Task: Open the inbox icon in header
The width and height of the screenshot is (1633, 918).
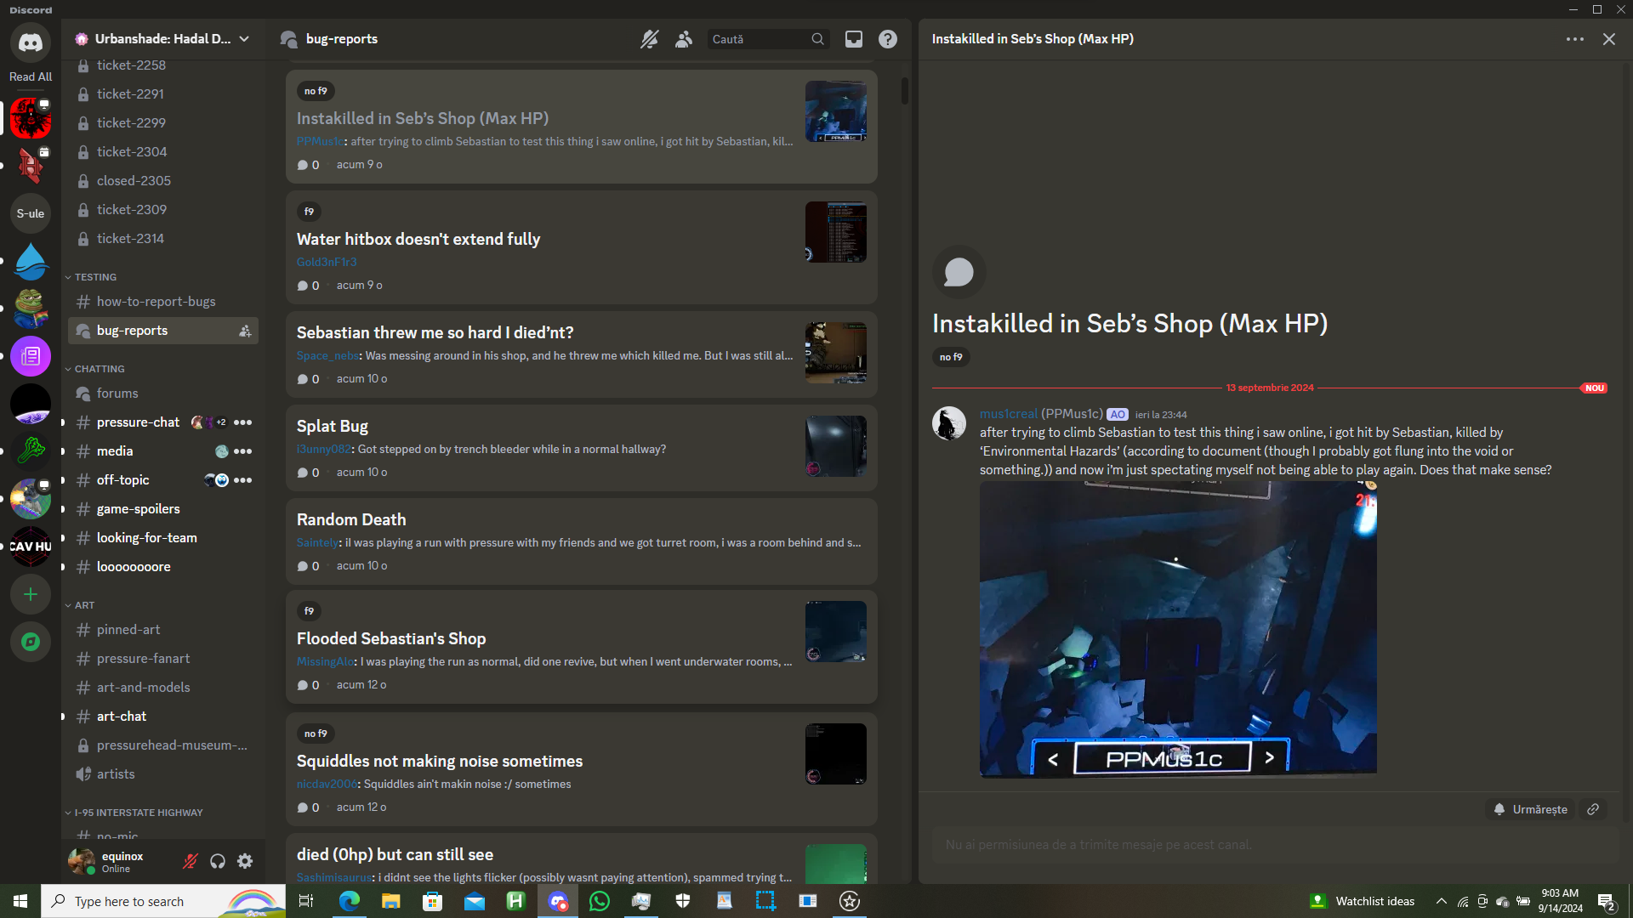Action: (853, 39)
